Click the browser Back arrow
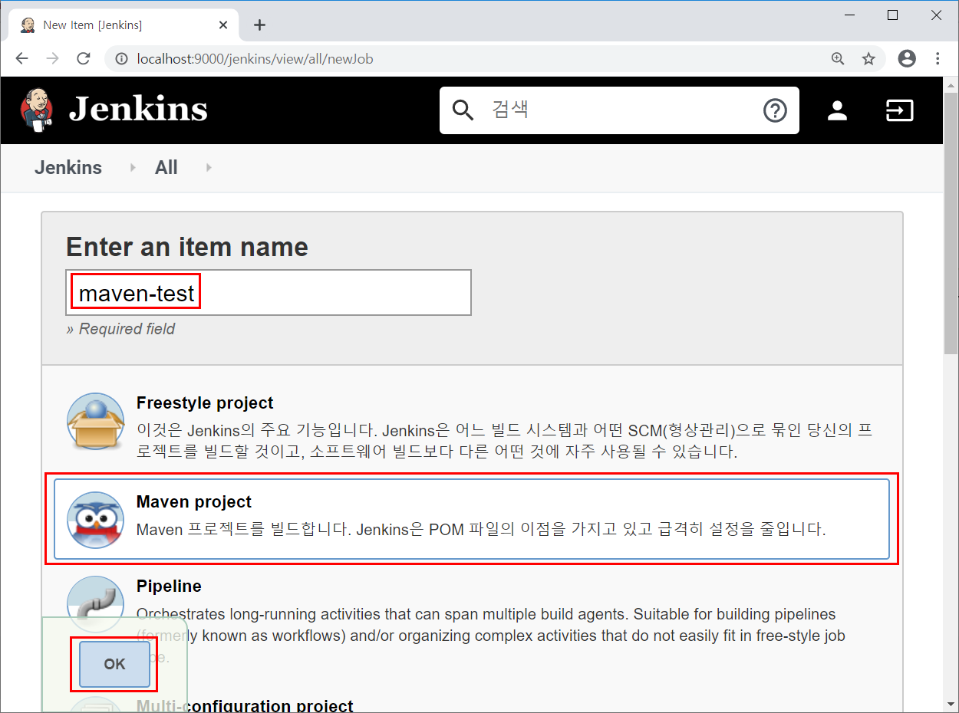959x713 pixels. [x=21, y=59]
